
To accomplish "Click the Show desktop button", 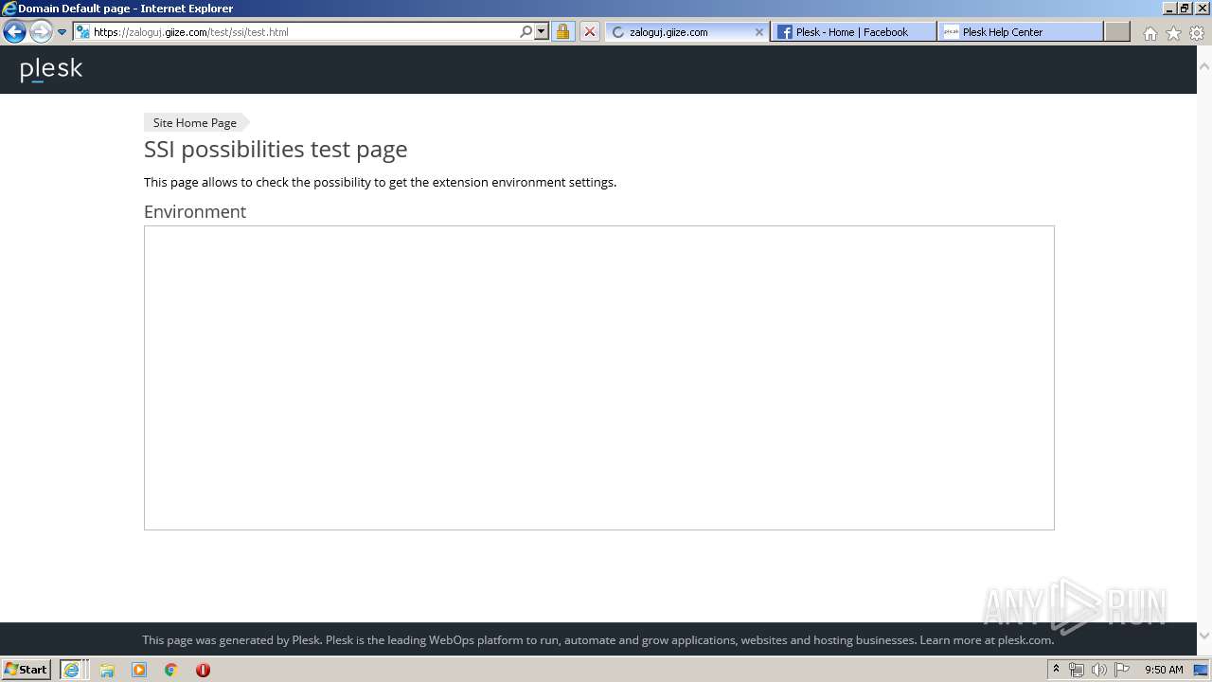I will point(1202,670).
